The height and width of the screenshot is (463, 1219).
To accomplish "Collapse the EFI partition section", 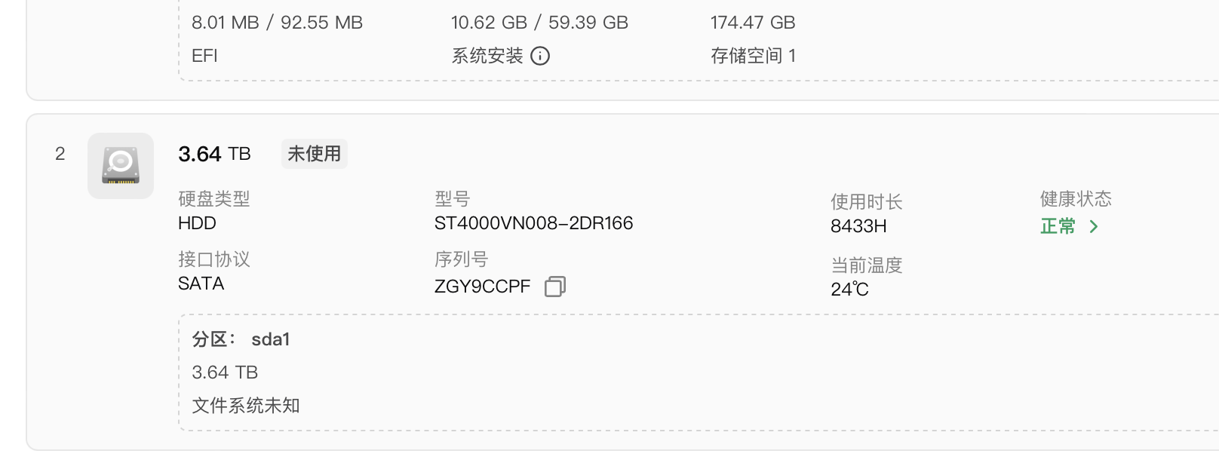I will (x=204, y=55).
